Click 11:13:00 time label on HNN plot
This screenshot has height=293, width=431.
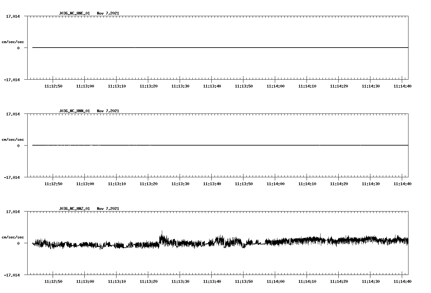[85, 184]
